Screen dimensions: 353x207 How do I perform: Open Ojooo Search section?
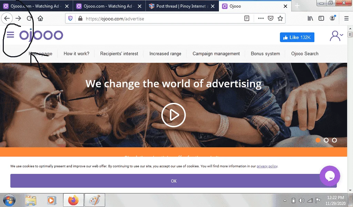click(305, 53)
